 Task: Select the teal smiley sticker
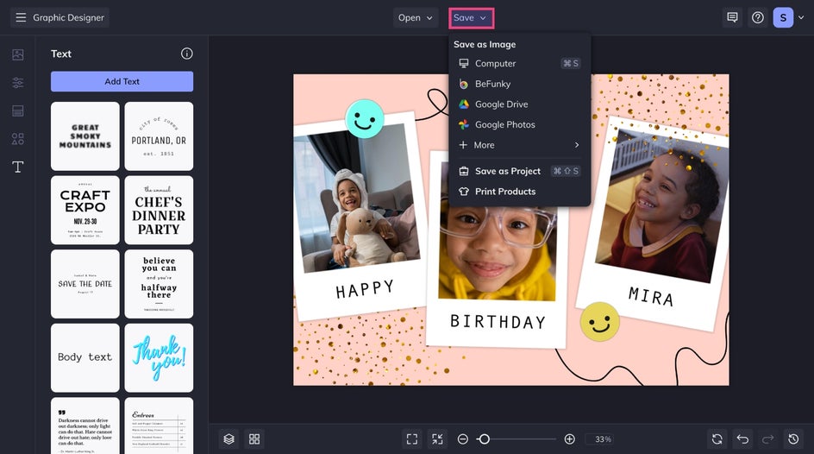pos(365,119)
